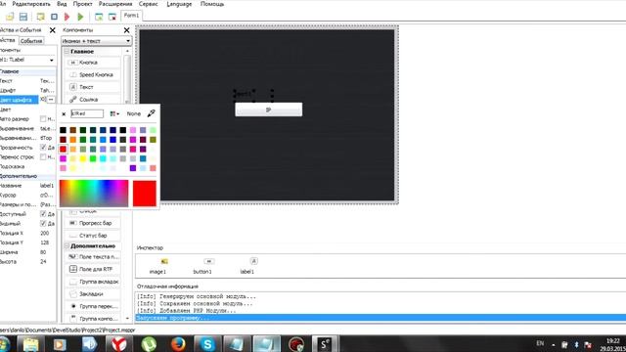Viewport: 626px width, 352px height.
Task: Open Skype from the taskbar
Action: pos(207,344)
